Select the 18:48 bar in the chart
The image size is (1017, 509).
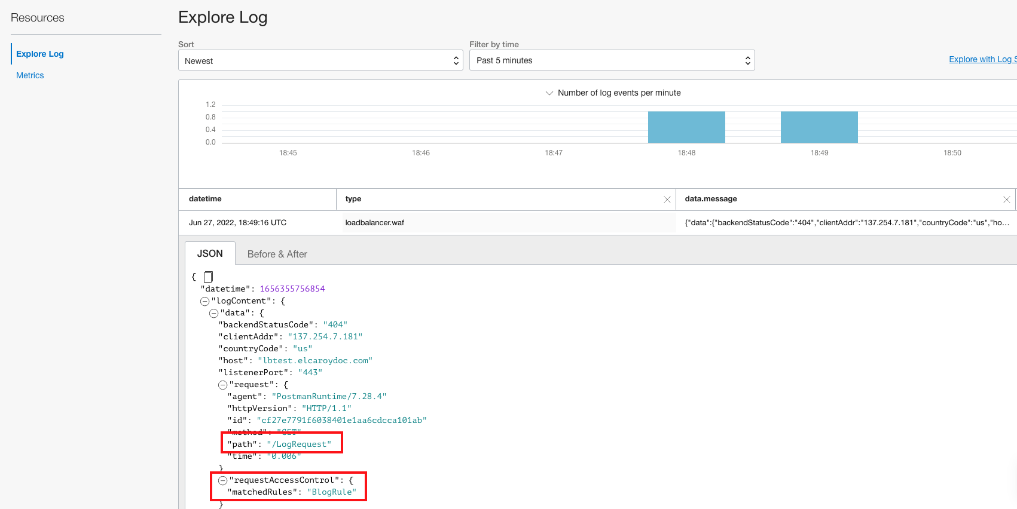coord(686,127)
